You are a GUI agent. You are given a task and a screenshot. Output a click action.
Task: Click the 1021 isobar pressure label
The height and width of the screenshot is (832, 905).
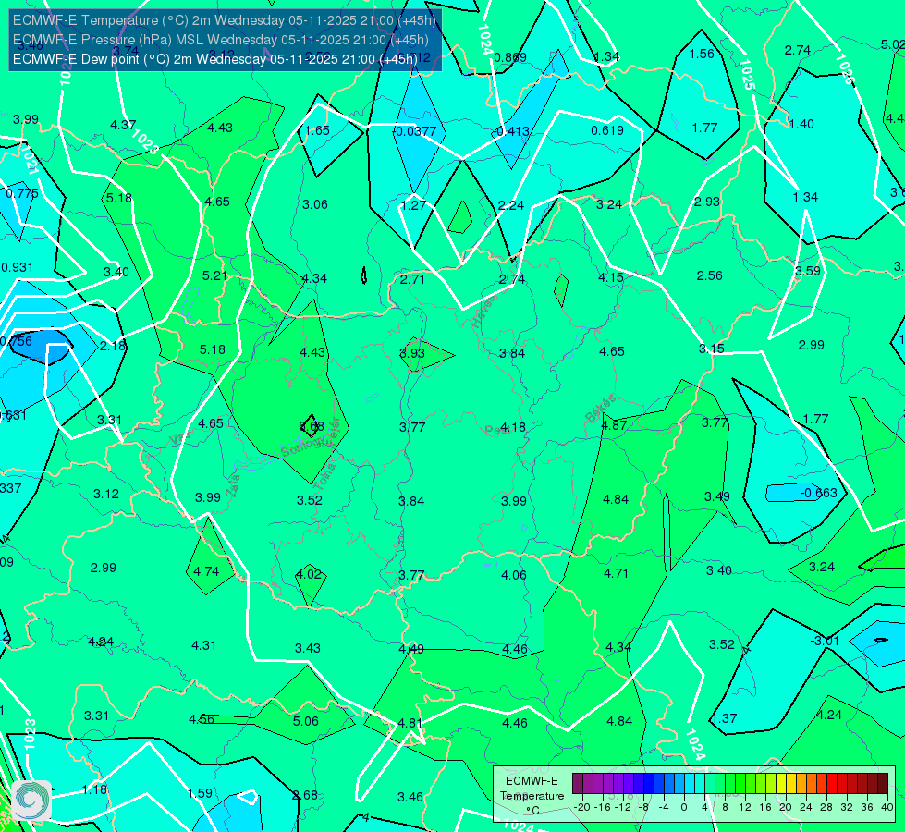click(x=29, y=159)
